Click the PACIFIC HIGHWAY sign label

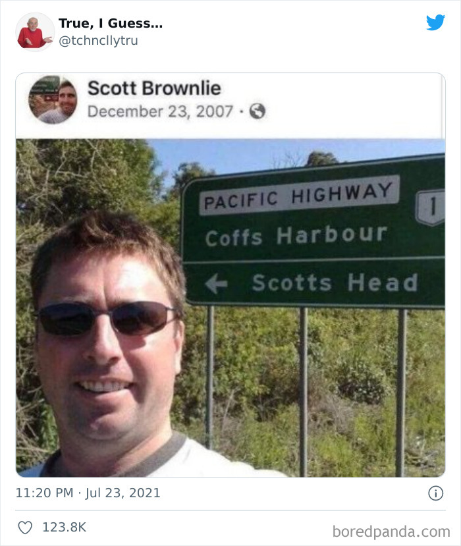(x=300, y=195)
